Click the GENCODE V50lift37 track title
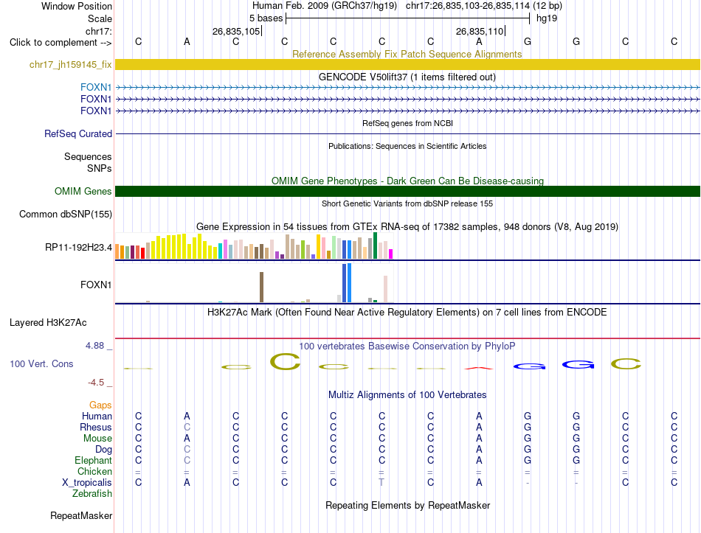 407,77
